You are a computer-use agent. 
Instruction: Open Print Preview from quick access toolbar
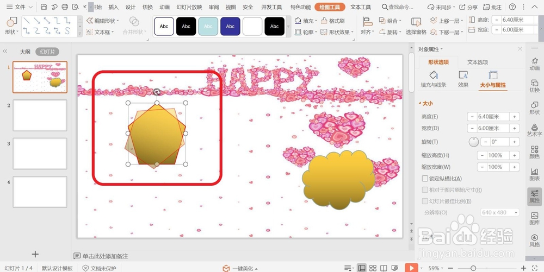pos(75,7)
